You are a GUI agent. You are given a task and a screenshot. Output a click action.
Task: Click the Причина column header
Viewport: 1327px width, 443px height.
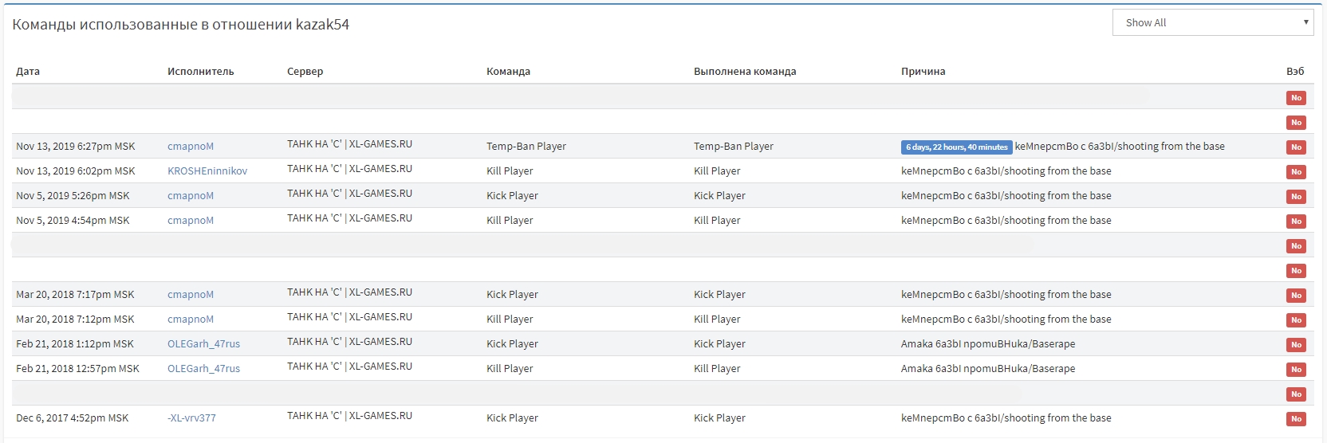pyautogui.click(x=923, y=72)
